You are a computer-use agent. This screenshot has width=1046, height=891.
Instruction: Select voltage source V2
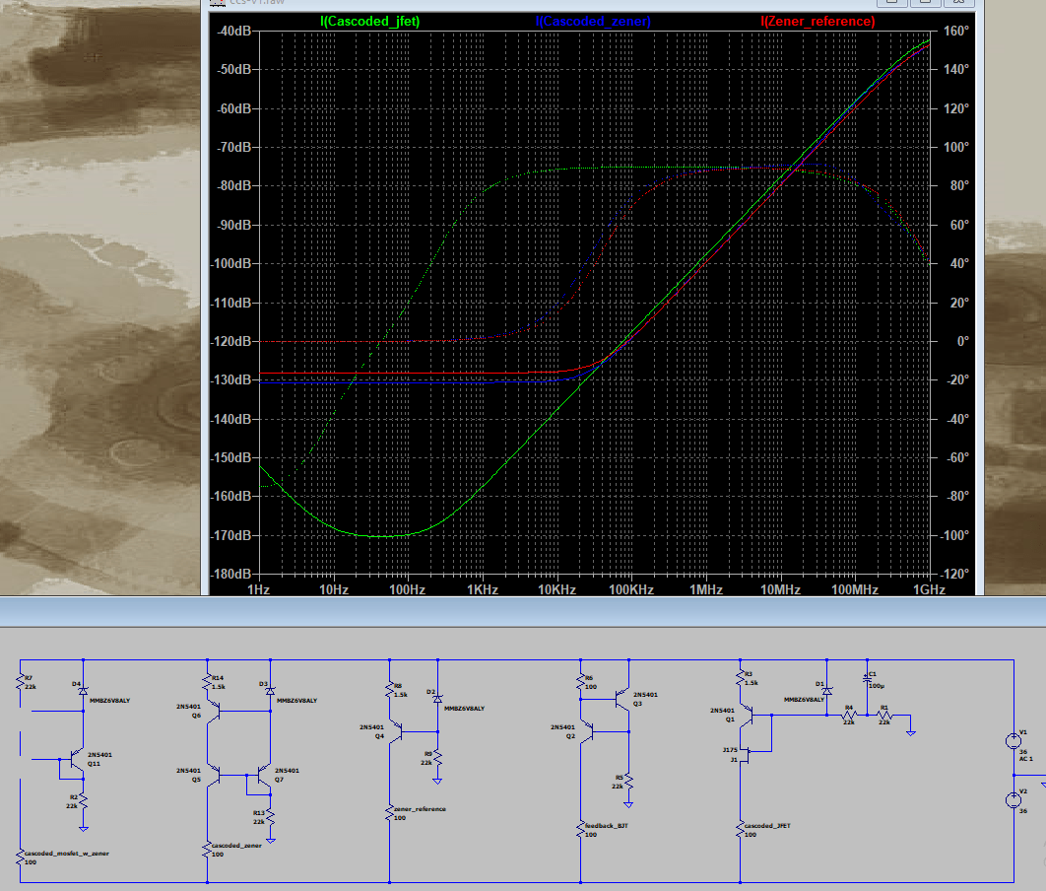coord(1013,799)
